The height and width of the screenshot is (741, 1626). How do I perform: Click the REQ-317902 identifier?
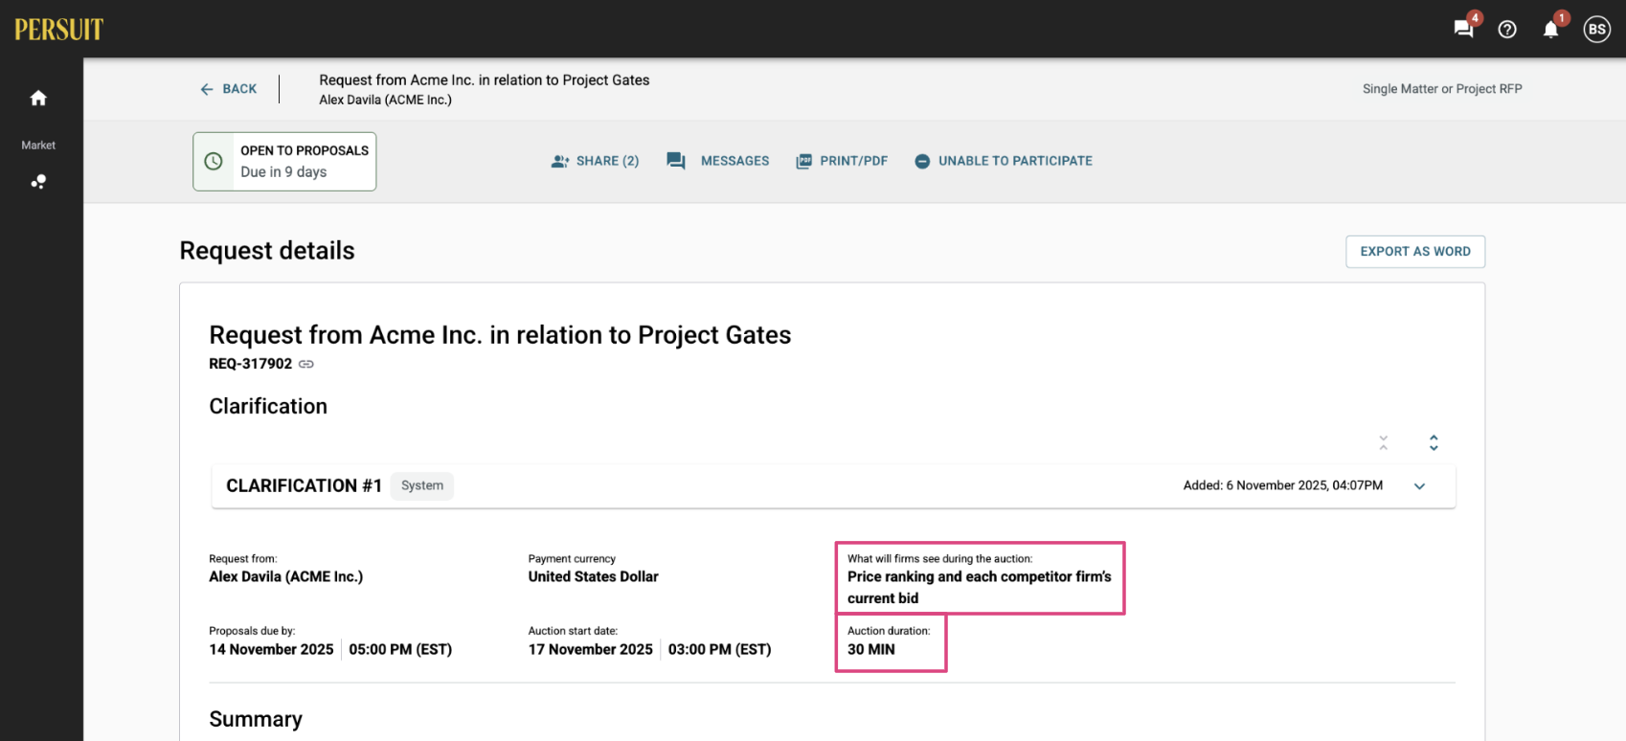pos(251,364)
